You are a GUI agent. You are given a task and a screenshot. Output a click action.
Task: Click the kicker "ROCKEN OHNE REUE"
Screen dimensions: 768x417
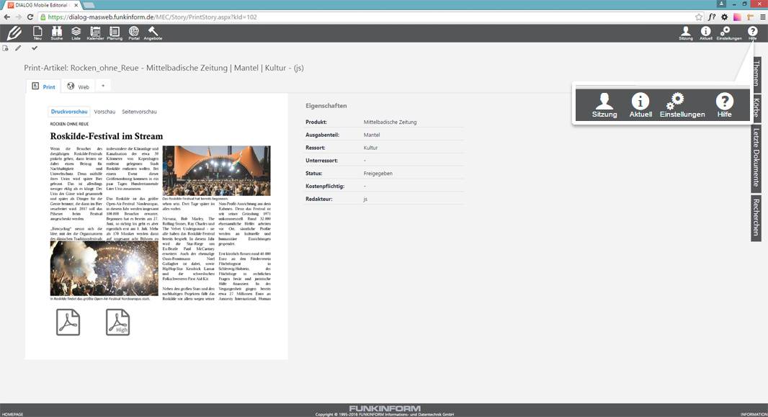69,124
